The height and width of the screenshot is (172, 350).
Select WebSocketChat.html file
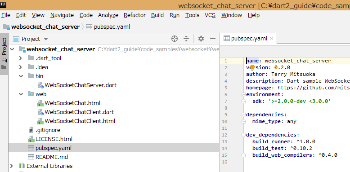(72, 103)
